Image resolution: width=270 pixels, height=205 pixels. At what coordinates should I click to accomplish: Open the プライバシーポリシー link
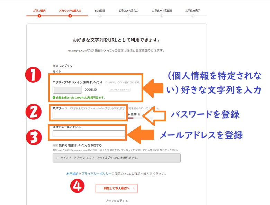[97, 174]
